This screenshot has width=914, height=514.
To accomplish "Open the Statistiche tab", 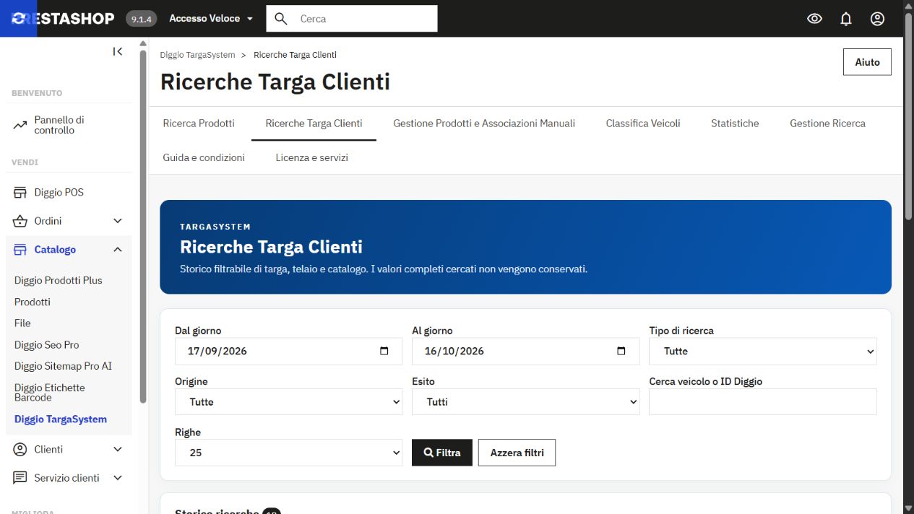I will [x=735, y=123].
